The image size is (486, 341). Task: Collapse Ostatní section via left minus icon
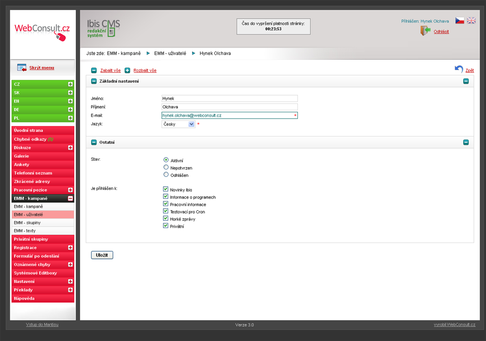click(x=94, y=142)
